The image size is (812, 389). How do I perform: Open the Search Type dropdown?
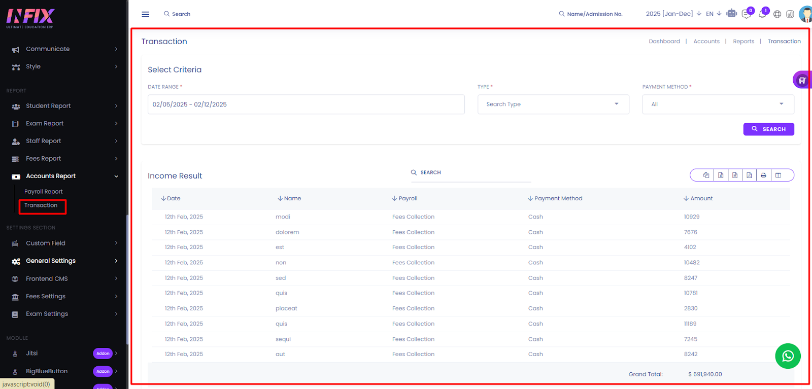point(553,104)
